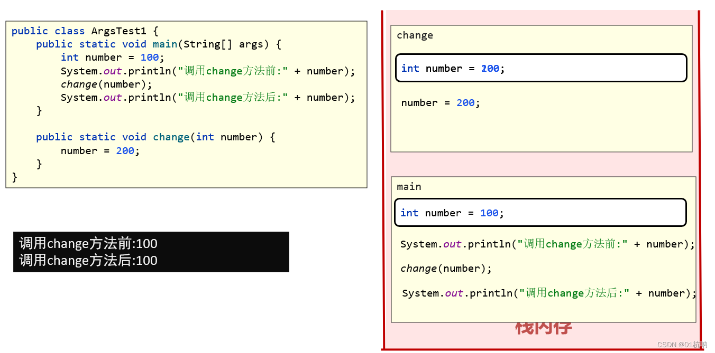The width and height of the screenshot is (715, 353).
Task: Click '调用change方法前' println in main frame
Action: [x=547, y=244]
